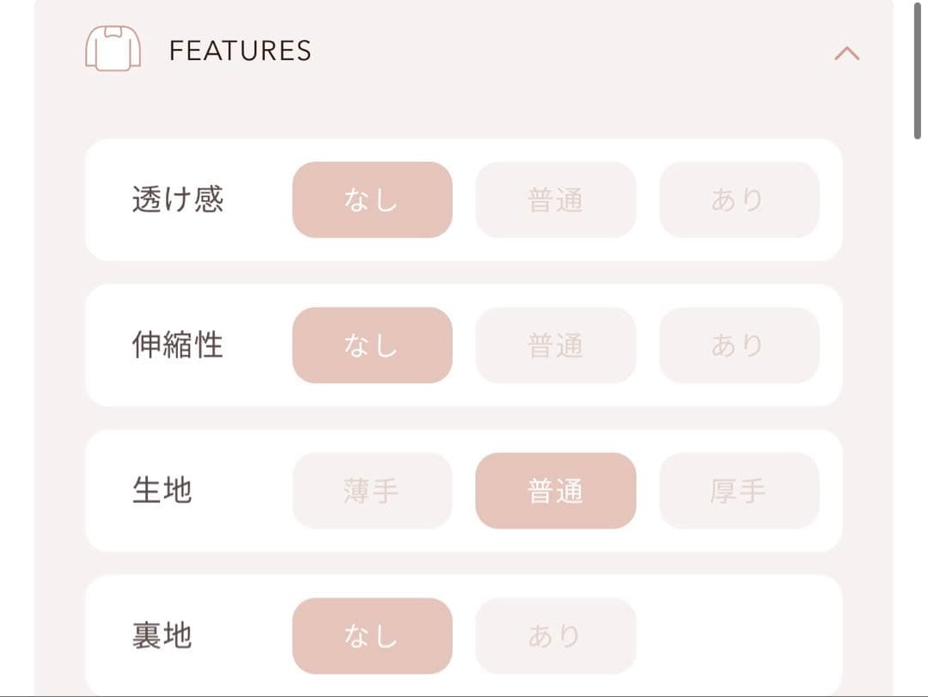Select 普通 for 伸縮性 (stretchiness)
The width and height of the screenshot is (928, 697).
(556, 345)
